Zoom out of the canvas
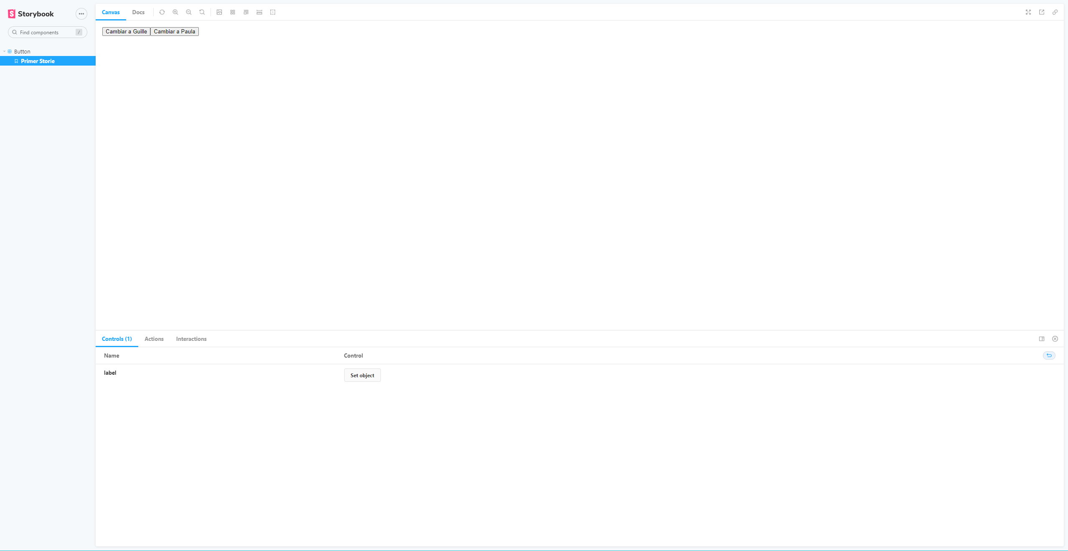The width and height of the screenshot is (1068, 551). pyautogui.click(x=189, y=12)
